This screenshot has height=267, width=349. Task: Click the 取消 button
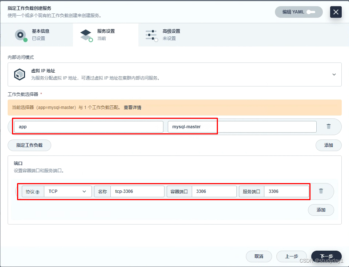259,256
